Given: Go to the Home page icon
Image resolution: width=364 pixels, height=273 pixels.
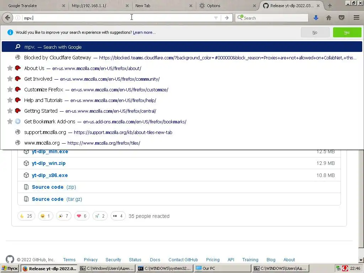Looking at the screenshot, I should (x=329, y=18).
